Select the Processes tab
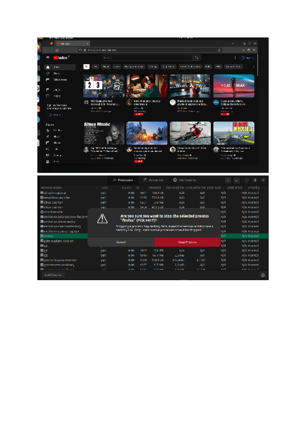This screenshot has width=305, height=432. (123, 180)
